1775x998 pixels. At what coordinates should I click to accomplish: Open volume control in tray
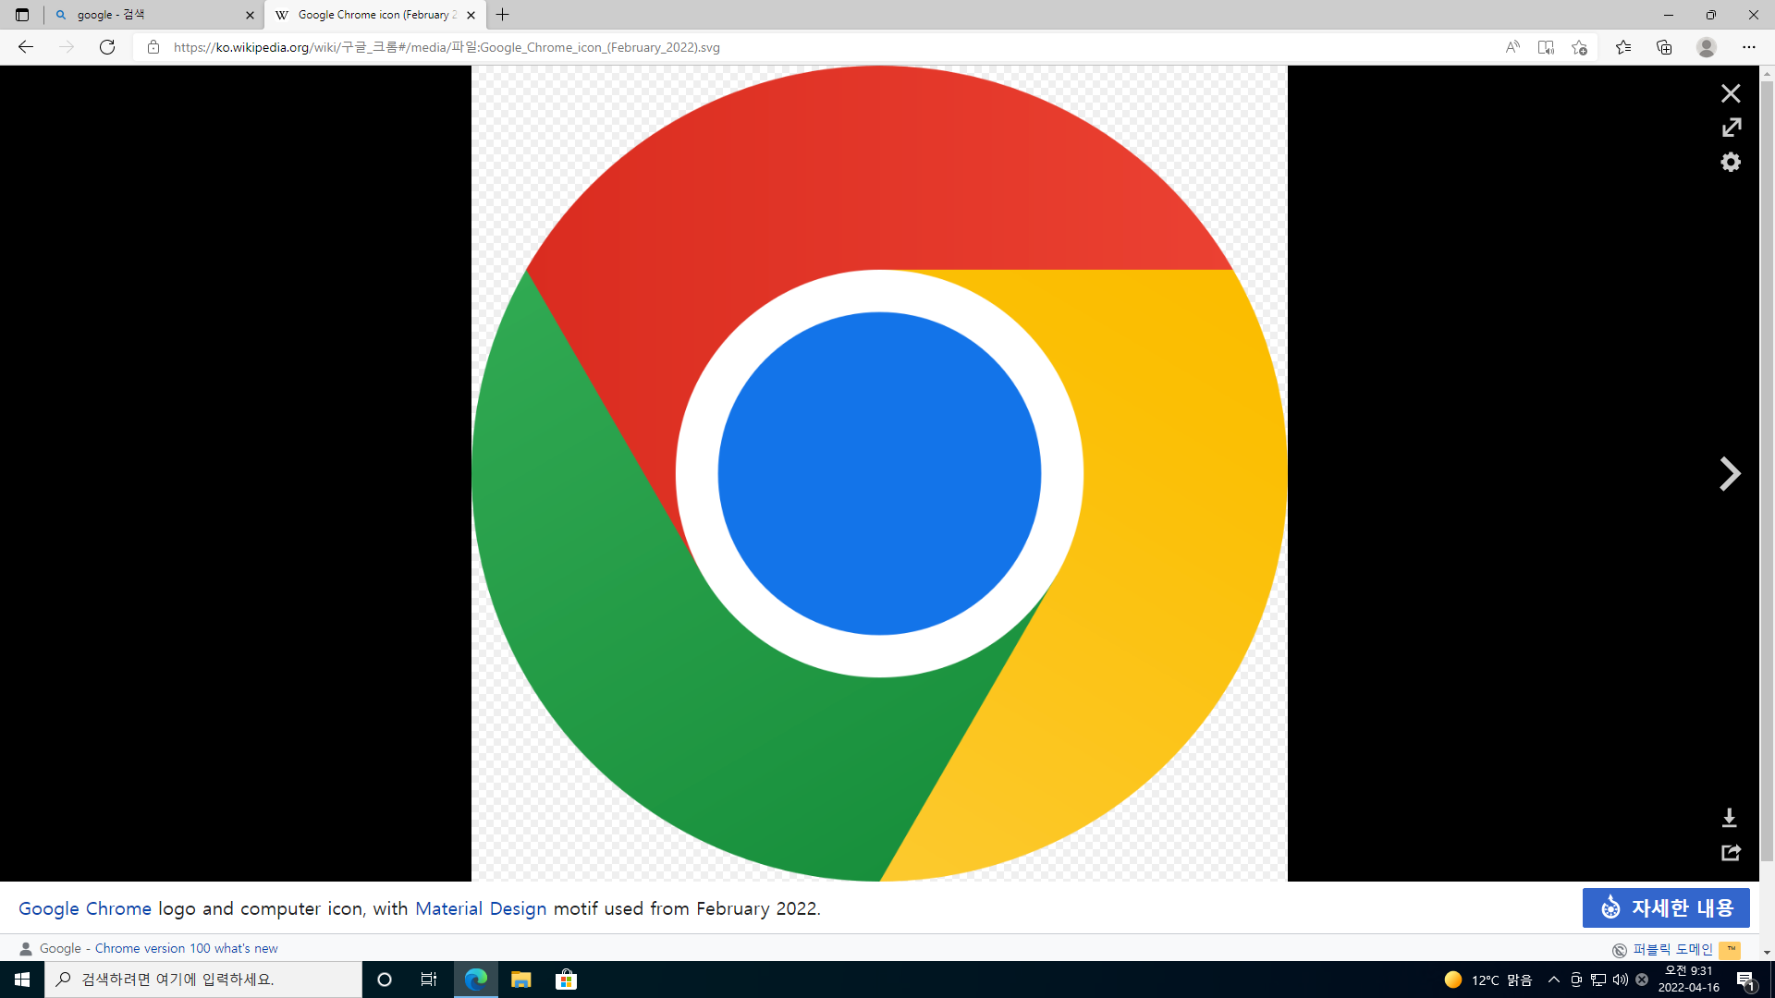tap(1620, 980)
